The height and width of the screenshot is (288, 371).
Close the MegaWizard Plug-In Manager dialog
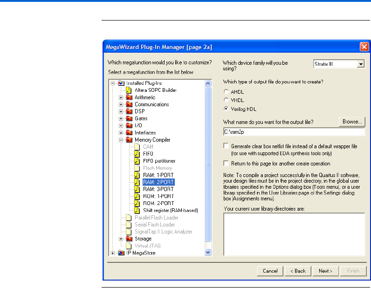pos(364,47)
